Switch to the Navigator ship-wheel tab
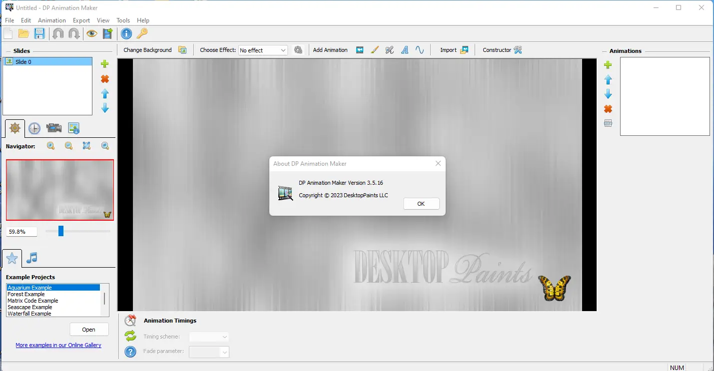The width and height of the screenshot is (714, 371). tap(15, 128)
